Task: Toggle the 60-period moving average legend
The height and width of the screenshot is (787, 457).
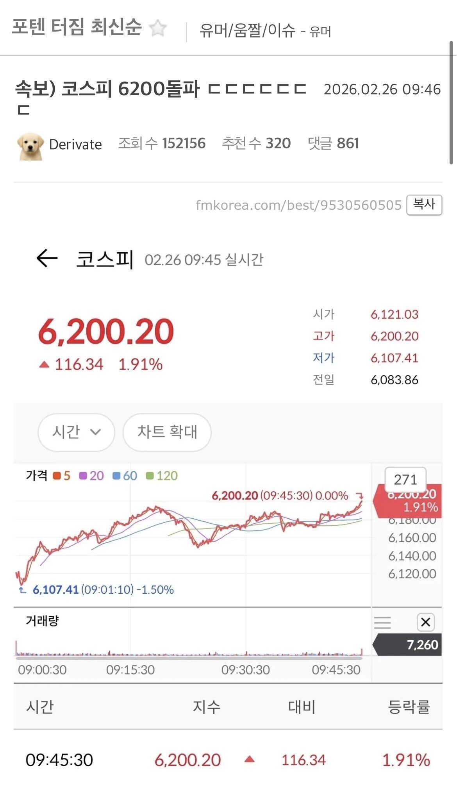Action: 125,476
